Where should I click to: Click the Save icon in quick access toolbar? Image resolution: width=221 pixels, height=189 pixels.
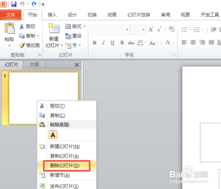(x=14, y=4)
